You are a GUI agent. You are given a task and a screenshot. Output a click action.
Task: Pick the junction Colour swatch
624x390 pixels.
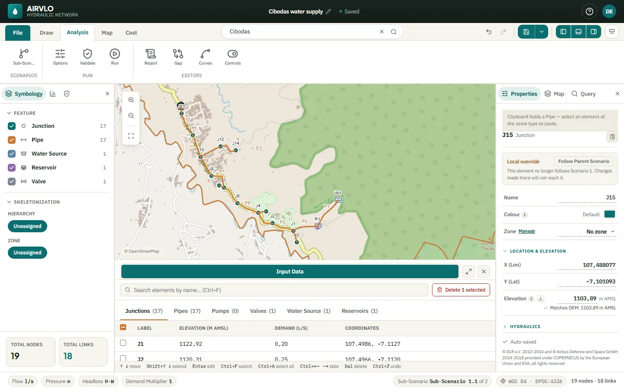[x=610, y=214]
